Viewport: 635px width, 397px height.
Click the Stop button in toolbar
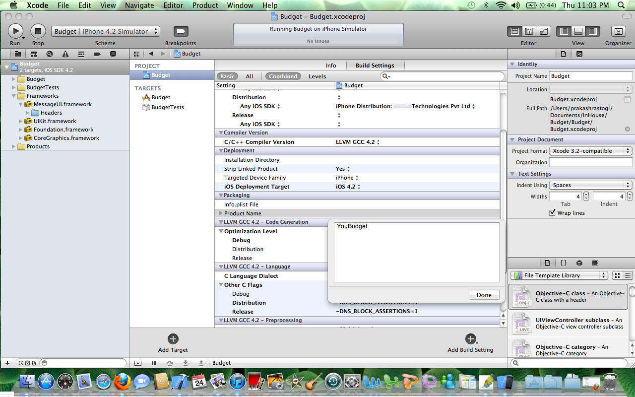click(x=38, y=31)
